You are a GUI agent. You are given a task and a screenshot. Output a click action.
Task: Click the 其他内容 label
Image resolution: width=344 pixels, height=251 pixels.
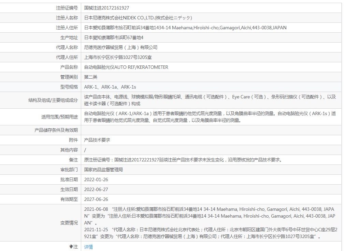pos(69,150)
